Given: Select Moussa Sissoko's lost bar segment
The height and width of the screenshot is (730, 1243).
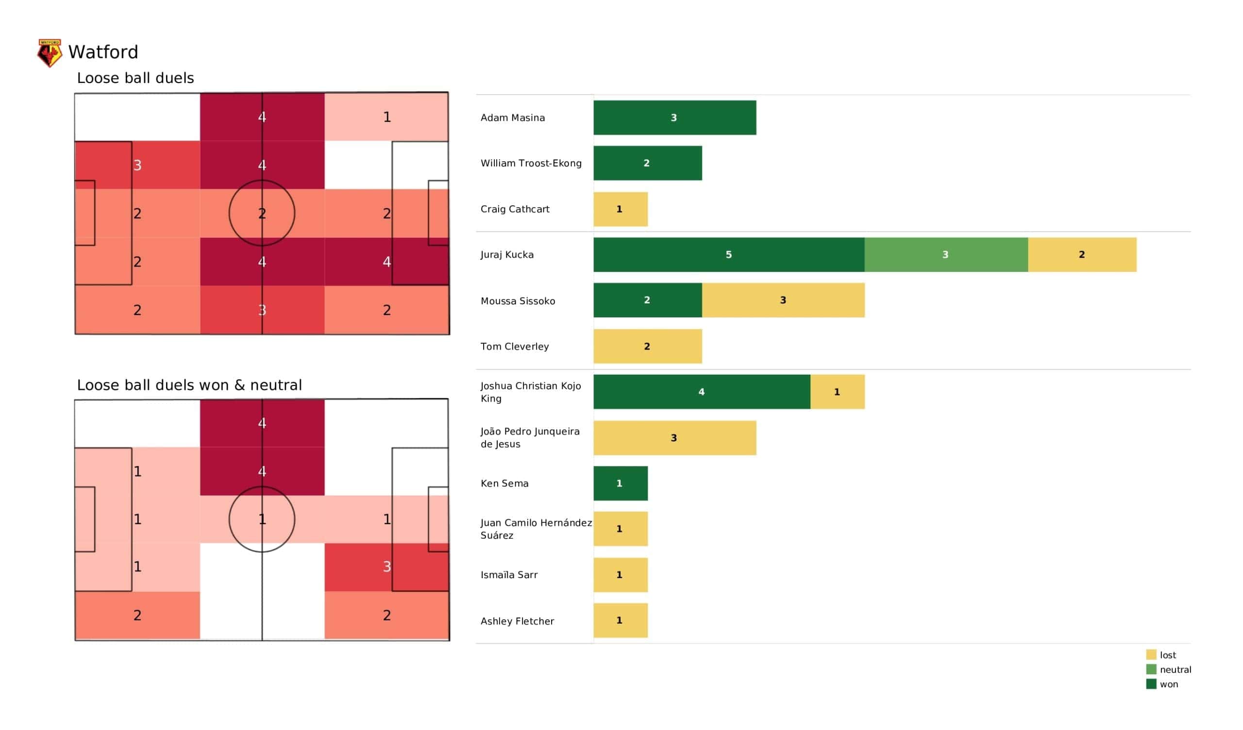Looking at the screenshot, I should click(783, 300).
